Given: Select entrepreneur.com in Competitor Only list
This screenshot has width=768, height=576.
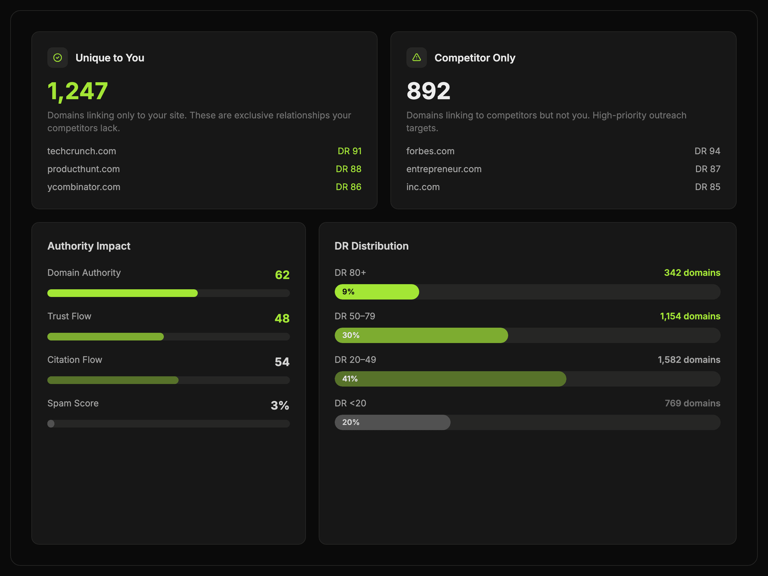Looking at the screenshot, I should [444, 169].
